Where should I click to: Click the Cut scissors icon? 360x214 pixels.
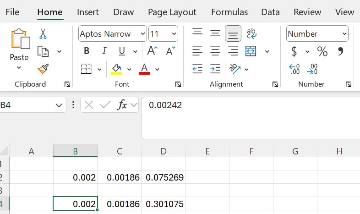pos(43,33)
